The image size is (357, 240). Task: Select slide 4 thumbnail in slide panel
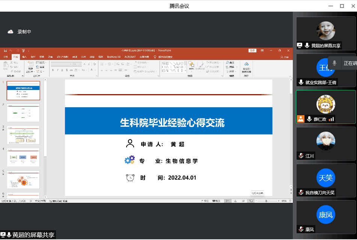point(23,157)
